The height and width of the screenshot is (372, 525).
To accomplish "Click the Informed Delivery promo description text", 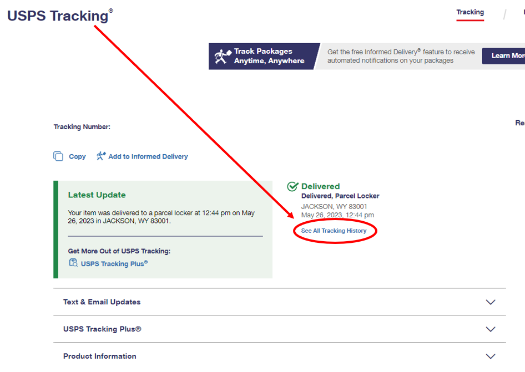I will pyautogui.click(x=401, y=56).
